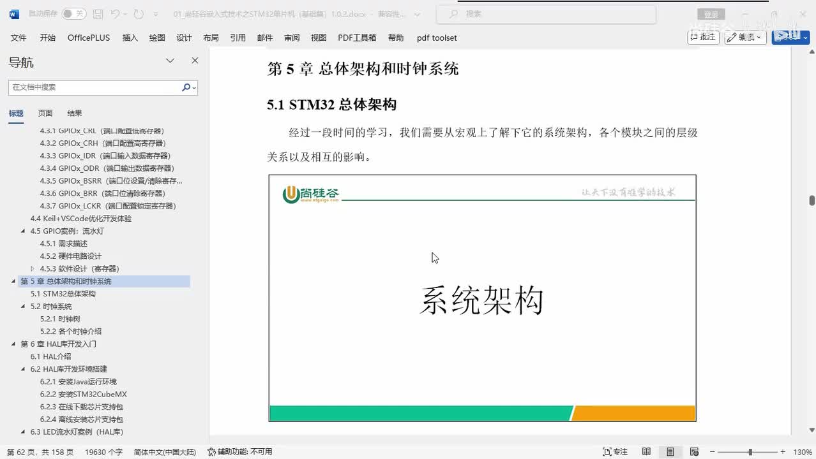
Task: Open the 设计 ribbon tab
Action: click(184, 38)
